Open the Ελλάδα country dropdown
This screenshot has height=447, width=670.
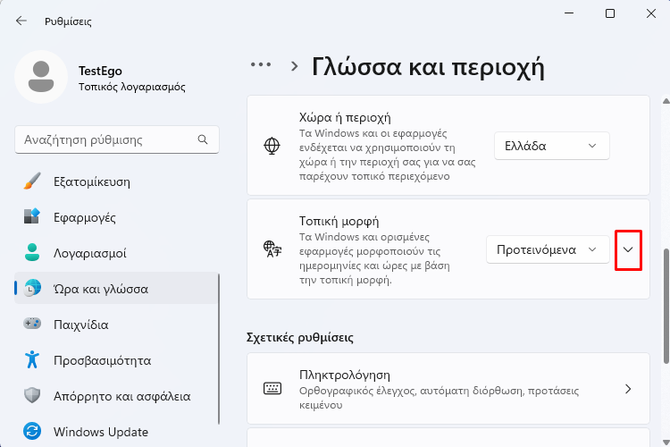tap(552, 146)
